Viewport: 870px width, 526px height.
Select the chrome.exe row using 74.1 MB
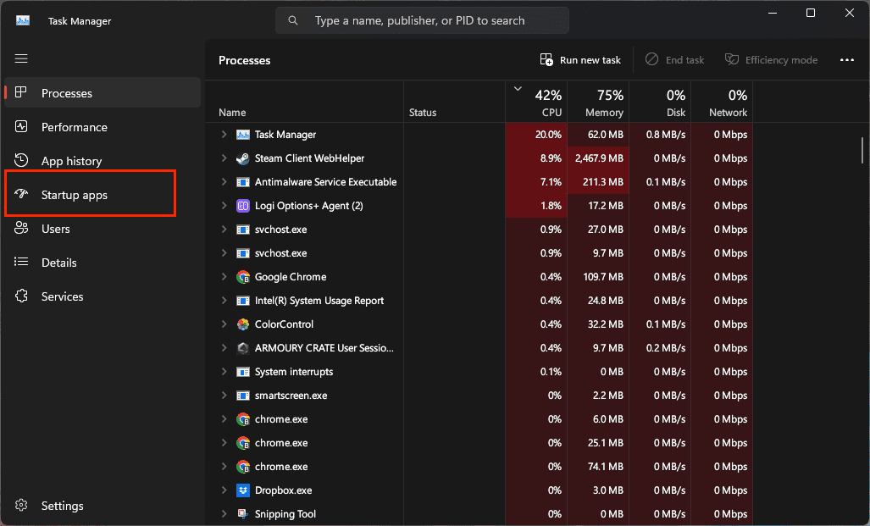click(x=479, y=467)
